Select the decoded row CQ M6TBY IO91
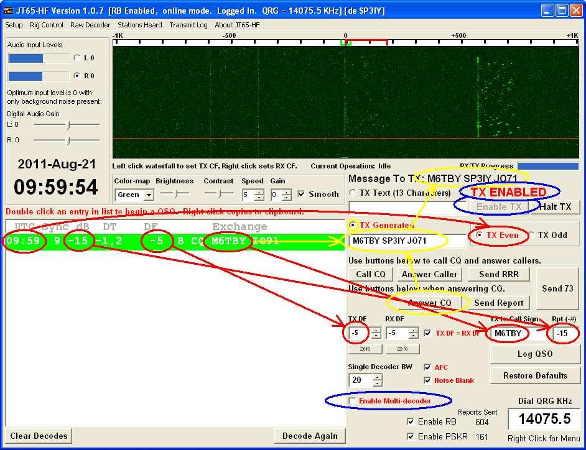 175,241
